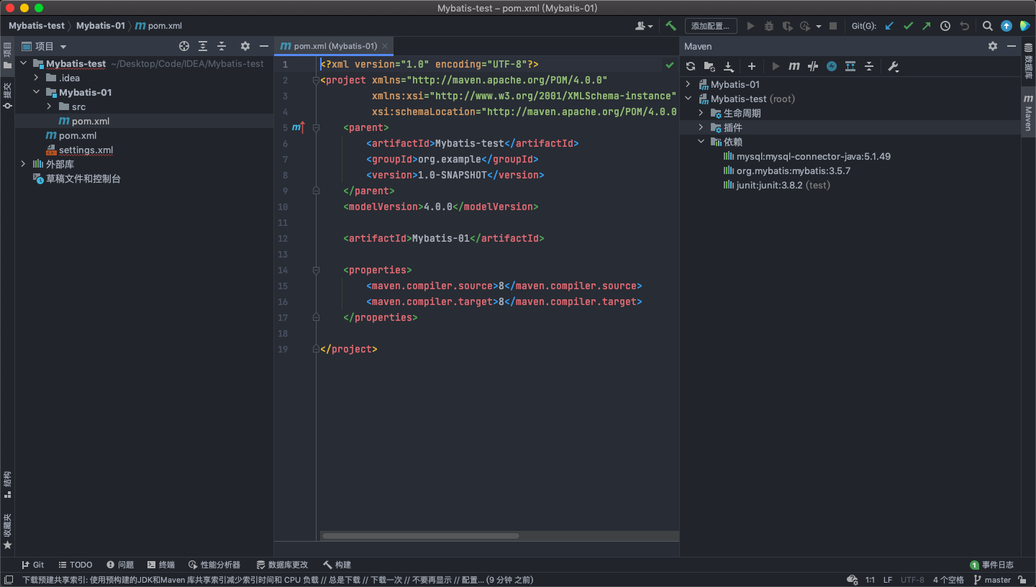This screenshot has height=587, width=1036.
Task: Expand 插件 node in Maven
Action: pos(701,127)
